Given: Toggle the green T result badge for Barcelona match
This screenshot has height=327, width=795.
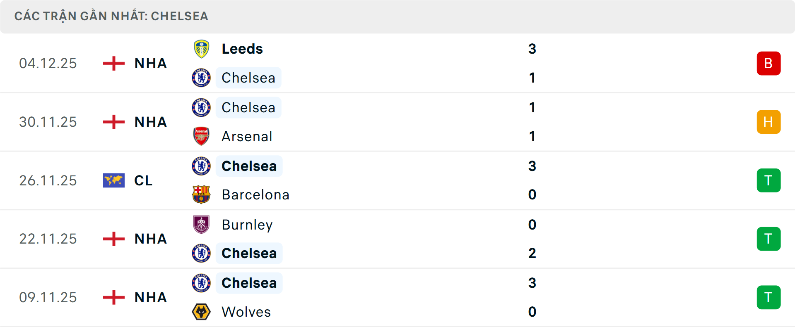Looking at the screenshot, I should coord(768,180).
